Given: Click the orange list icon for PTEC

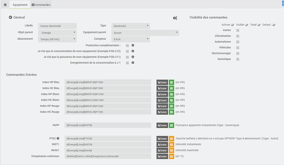Looking at the screenshot, I should pos(171,139).
